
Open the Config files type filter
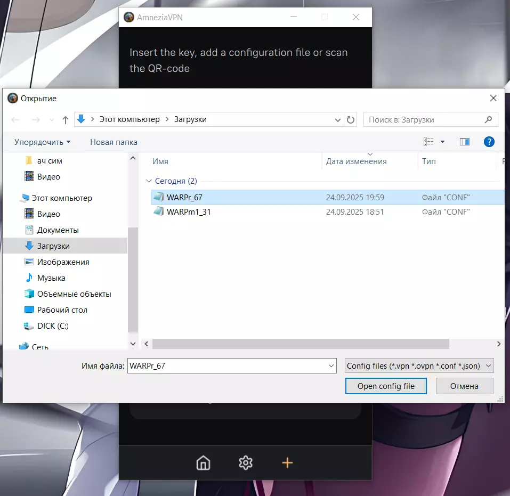click(x=419, y=365)
